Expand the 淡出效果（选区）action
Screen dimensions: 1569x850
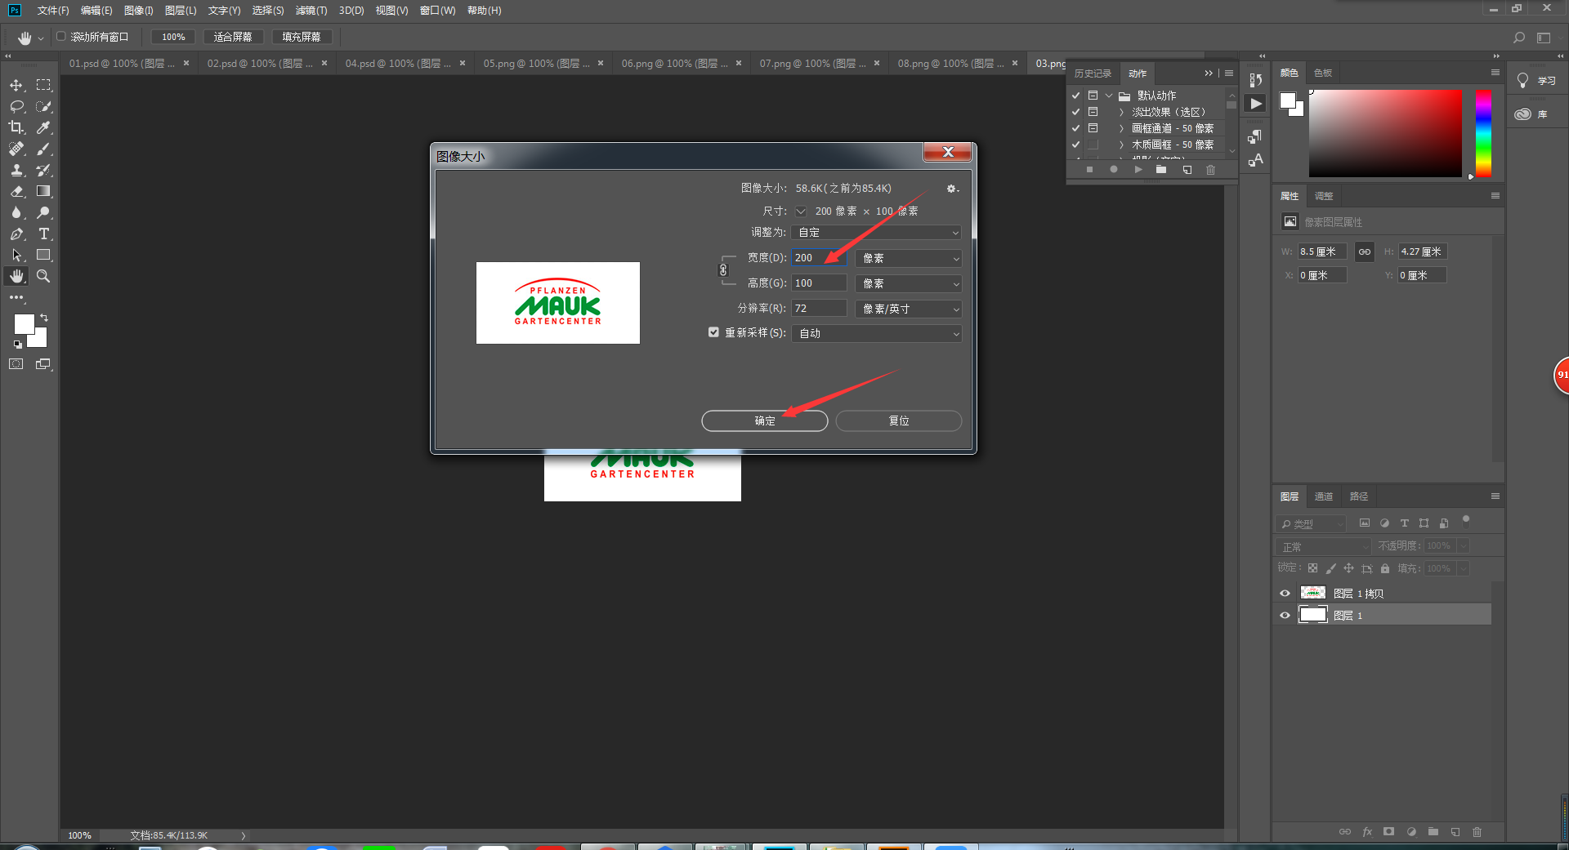tap(1121, 112)
